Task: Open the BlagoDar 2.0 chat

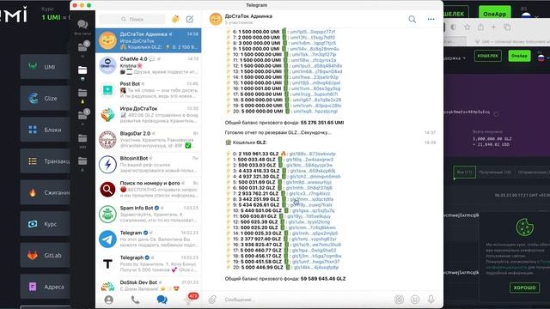Action: coord(149,140)
